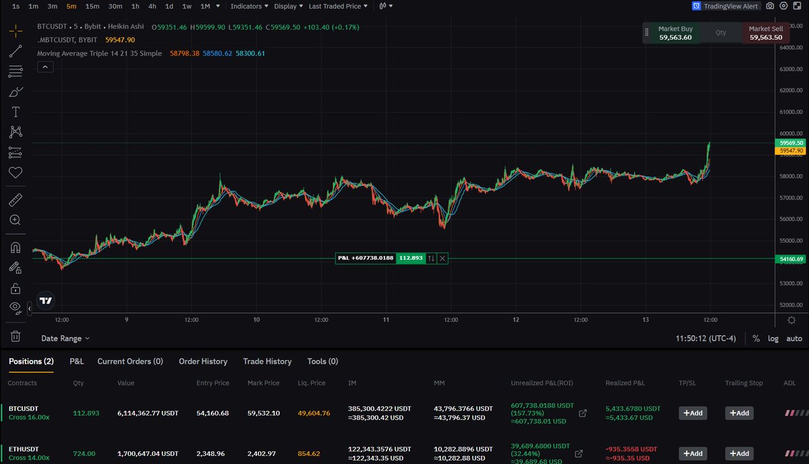Open chart time zone 11:50:12 (UTC-4)
The image size is (809, 464).
point(706,339)
